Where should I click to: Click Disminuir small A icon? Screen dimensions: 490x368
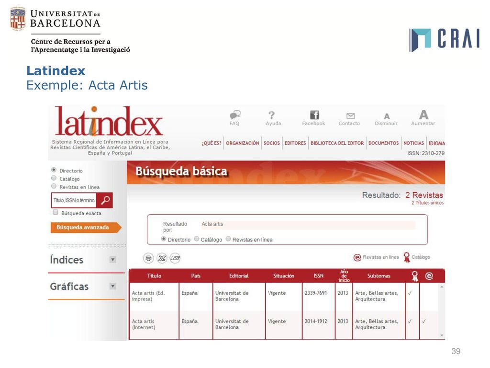(x=387, y=116)
